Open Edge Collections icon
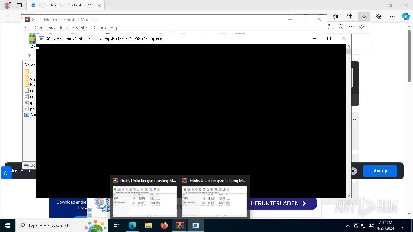Viewport: 413px width, 232px height. [x=350, y=16]
